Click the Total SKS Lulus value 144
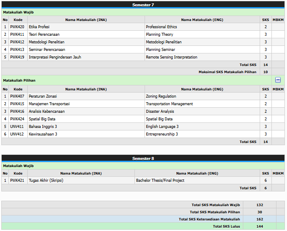Screen dimensions: 287x231 click(259, 226)
